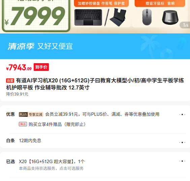
Task: Open selected spec X20 16G+512G row
Action: [x=95, y=165]
